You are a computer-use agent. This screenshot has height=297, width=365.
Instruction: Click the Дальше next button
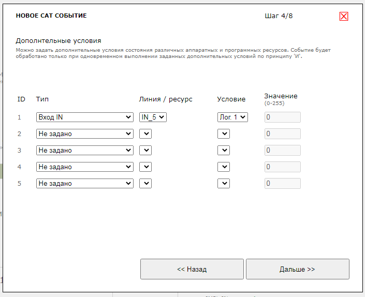point(297,269)
